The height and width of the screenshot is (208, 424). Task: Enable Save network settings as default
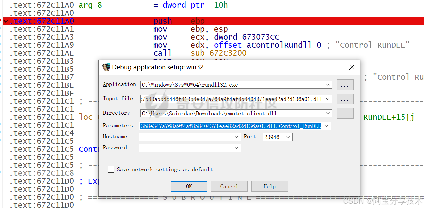tap(111, 169)
